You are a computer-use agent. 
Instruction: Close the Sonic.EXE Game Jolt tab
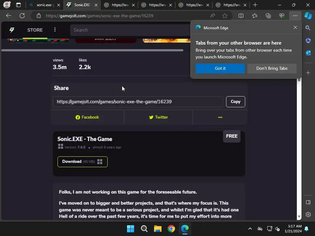click(x=96, y=5)
